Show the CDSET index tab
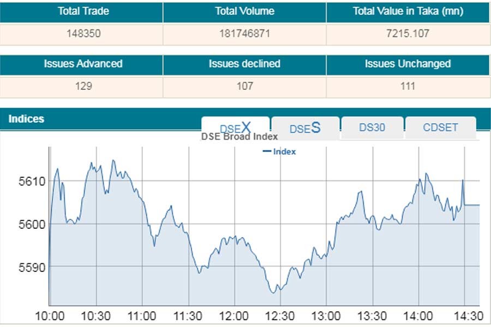This screenshot has width=491, height=327. coord(440,128)
